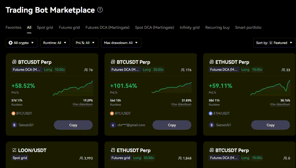This screenshot has height=168, width=296.
Task: Click the PnL chart on the +58.52% card
Action: pos(73,88)
